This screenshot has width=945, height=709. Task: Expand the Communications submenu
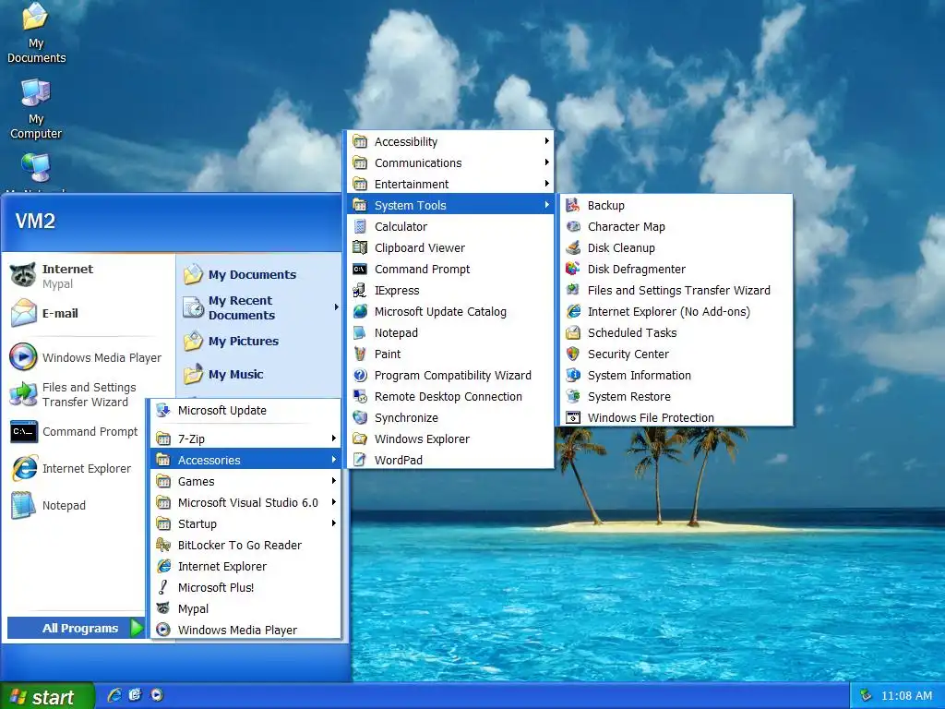point(450,162)
